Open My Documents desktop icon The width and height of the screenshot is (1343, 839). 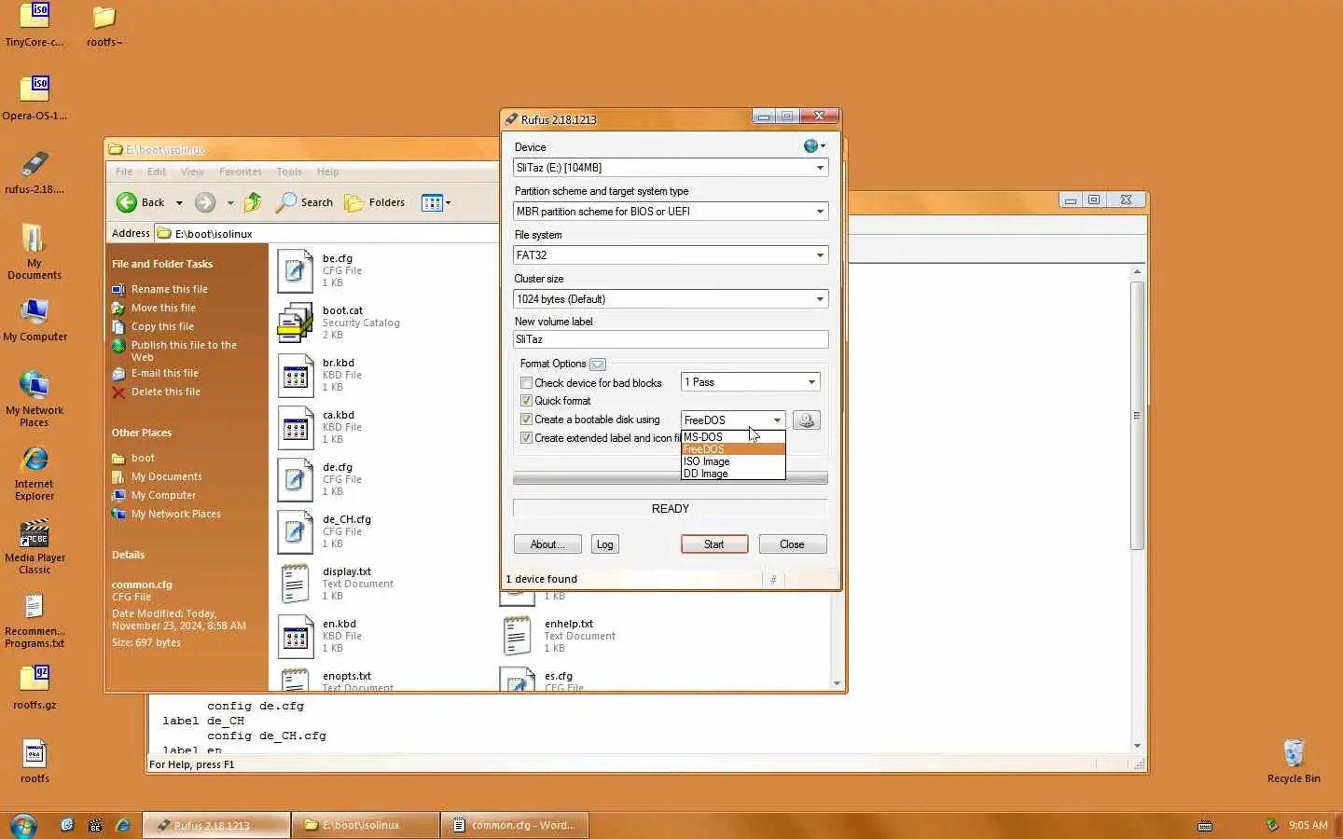[x=35, y=251]
